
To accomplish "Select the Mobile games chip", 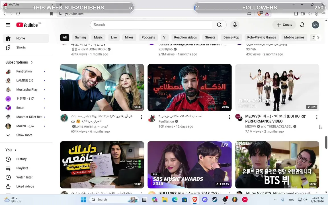I will click(294, 38).
